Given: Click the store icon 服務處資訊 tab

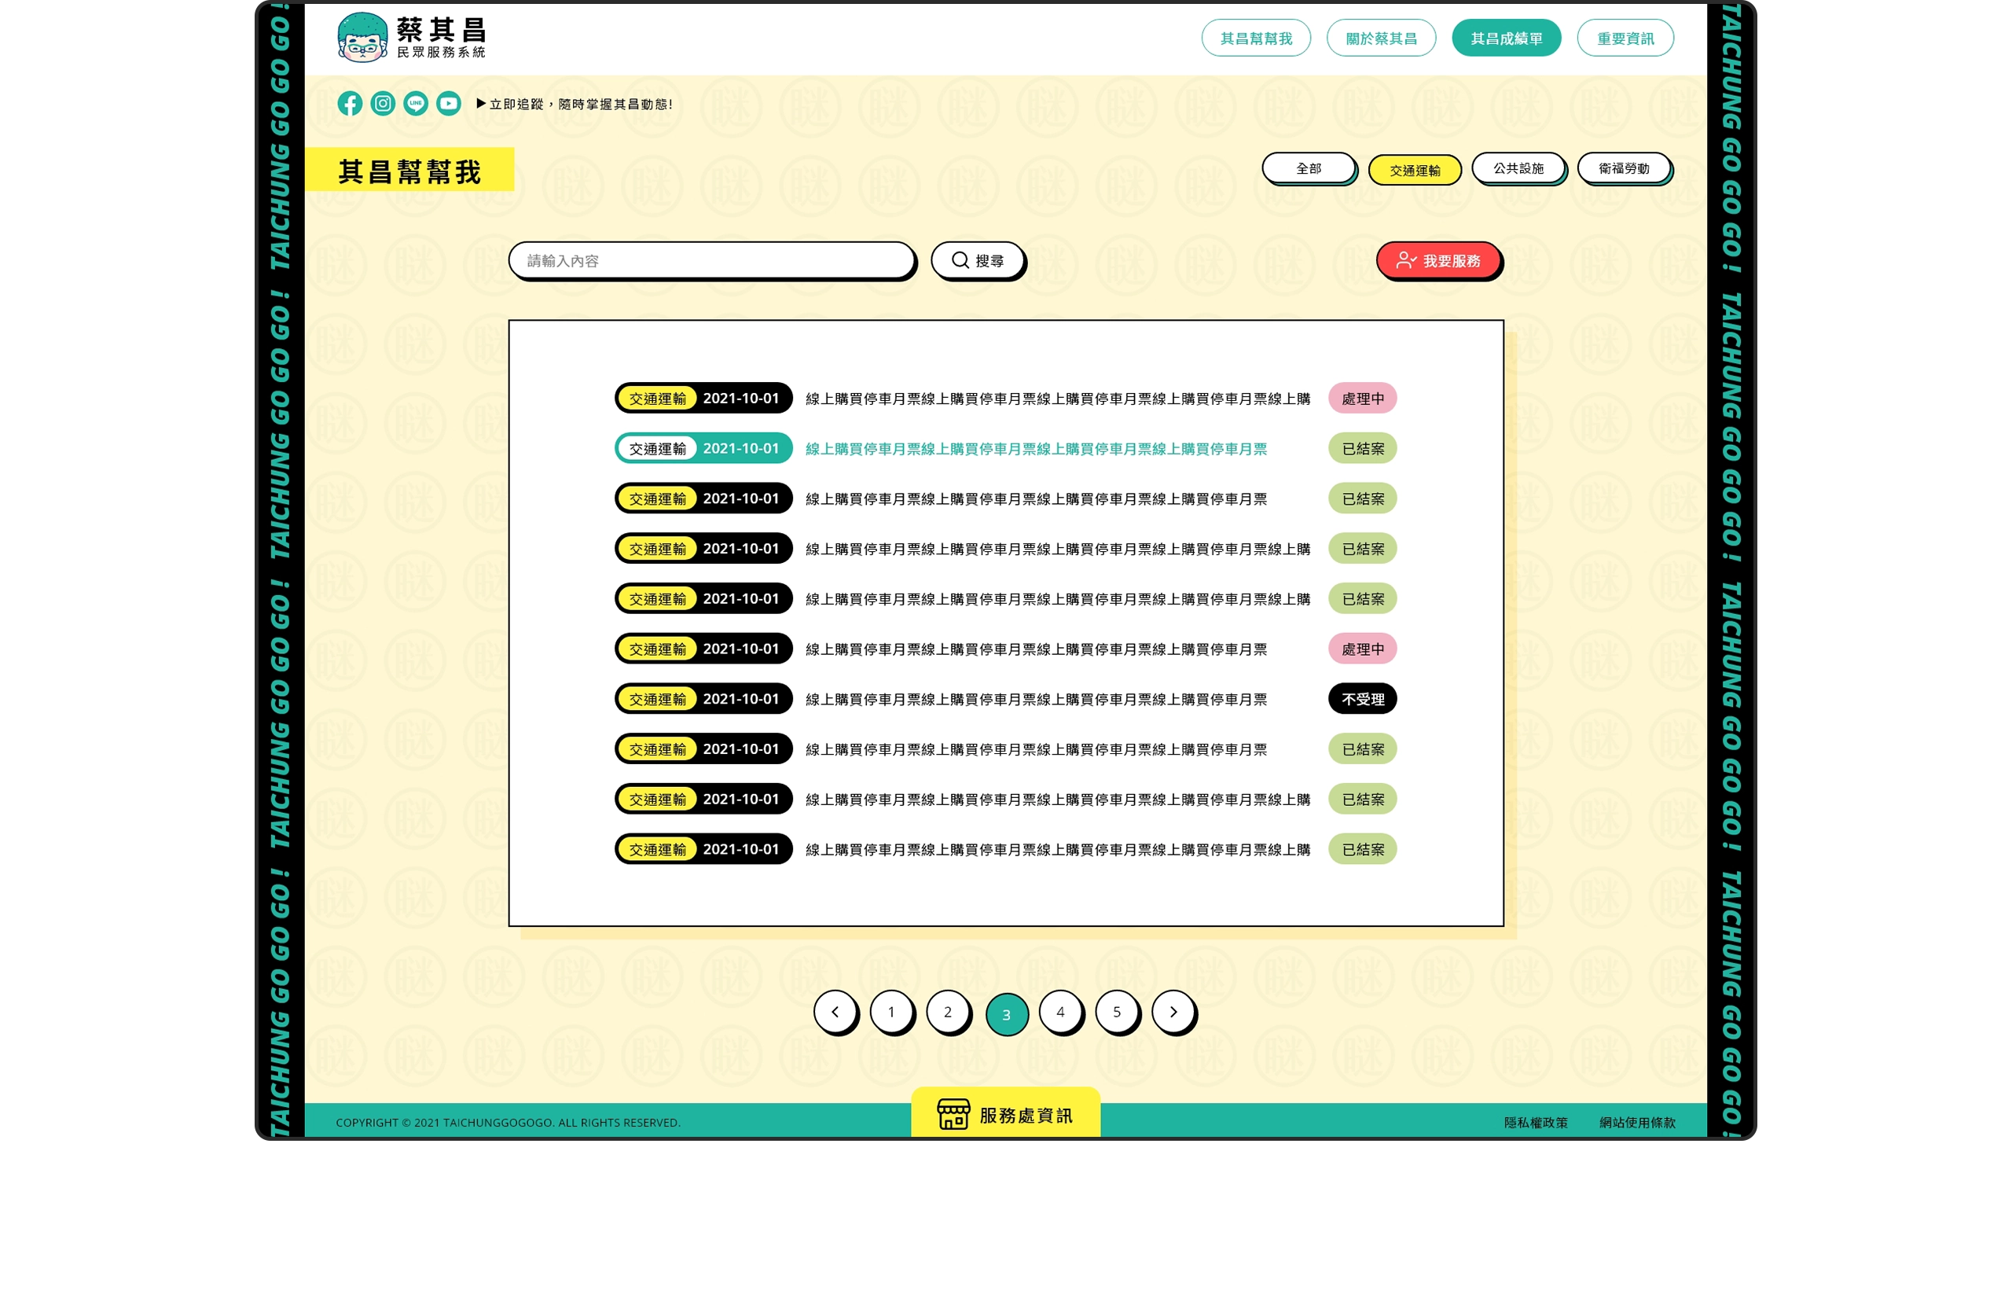Looking at the screenshot, I should click(1005, 1114).
